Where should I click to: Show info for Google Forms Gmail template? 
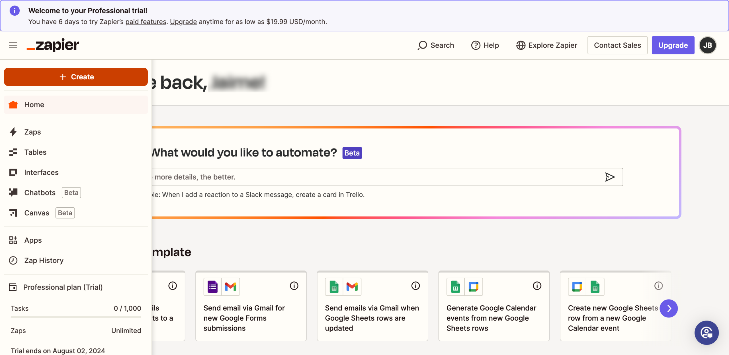tap(294, 286)
